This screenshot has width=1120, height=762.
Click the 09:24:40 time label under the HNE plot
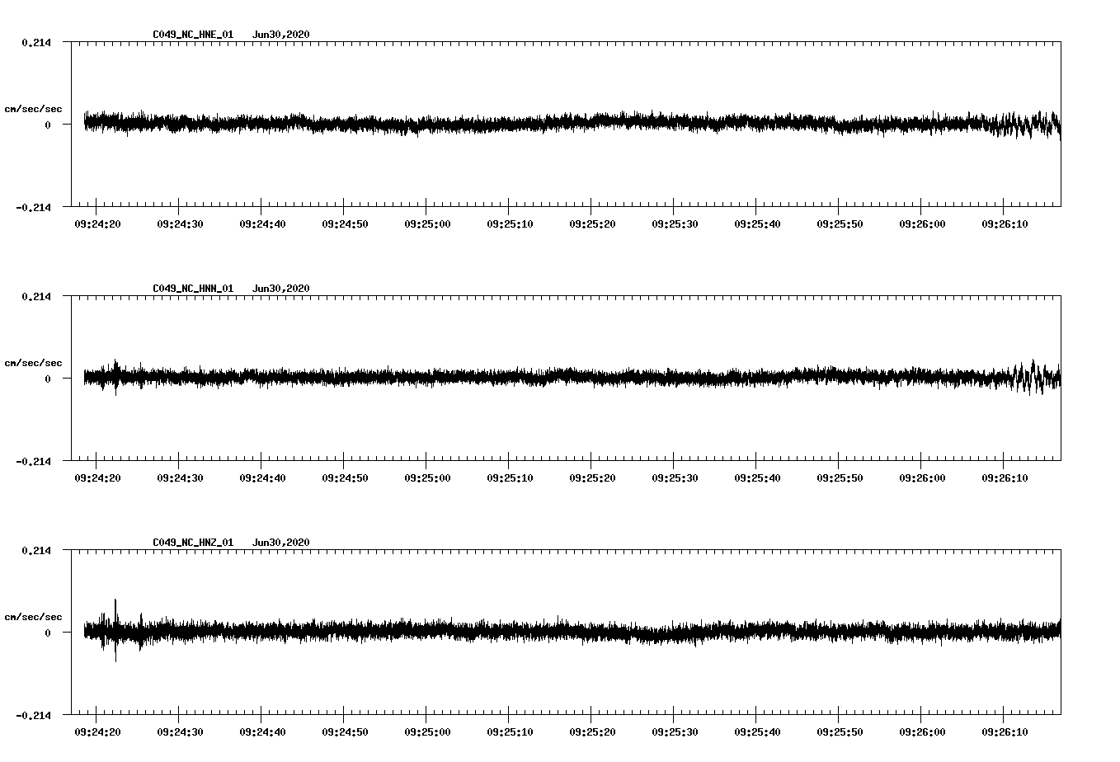pos(262,223)
